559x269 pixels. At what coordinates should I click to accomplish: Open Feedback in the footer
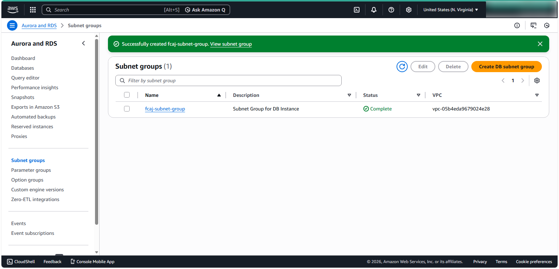(x=52, y=262)
